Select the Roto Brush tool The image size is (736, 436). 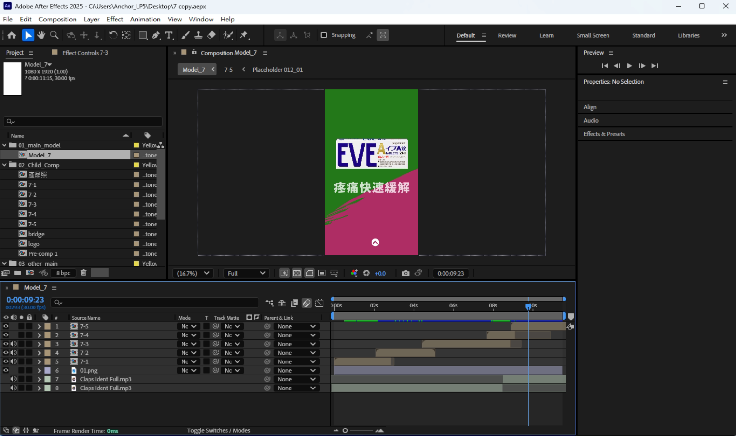point(228,35)
